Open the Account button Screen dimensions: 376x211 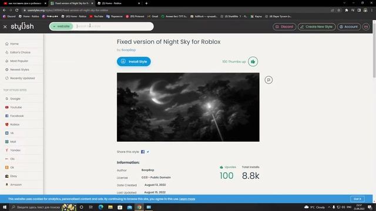348,26
